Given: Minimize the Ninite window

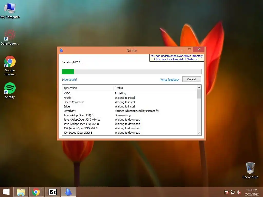Looking at the screenshot, I should [x=183, y=50].
